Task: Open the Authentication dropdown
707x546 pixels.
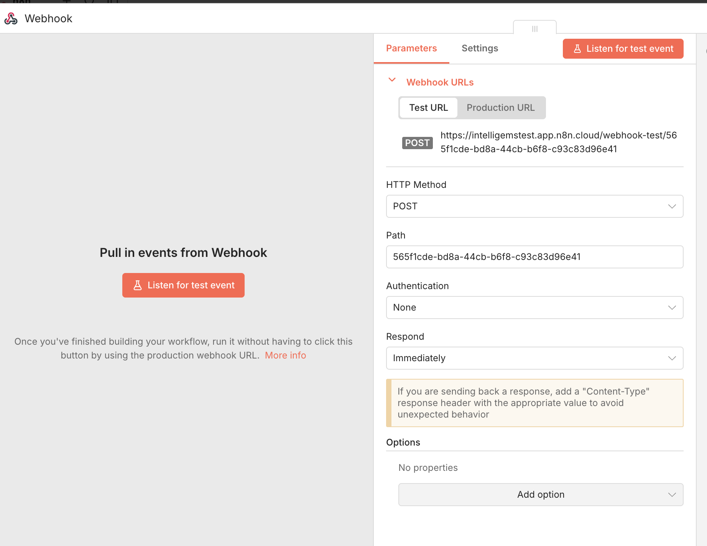Action: (534, 308)
